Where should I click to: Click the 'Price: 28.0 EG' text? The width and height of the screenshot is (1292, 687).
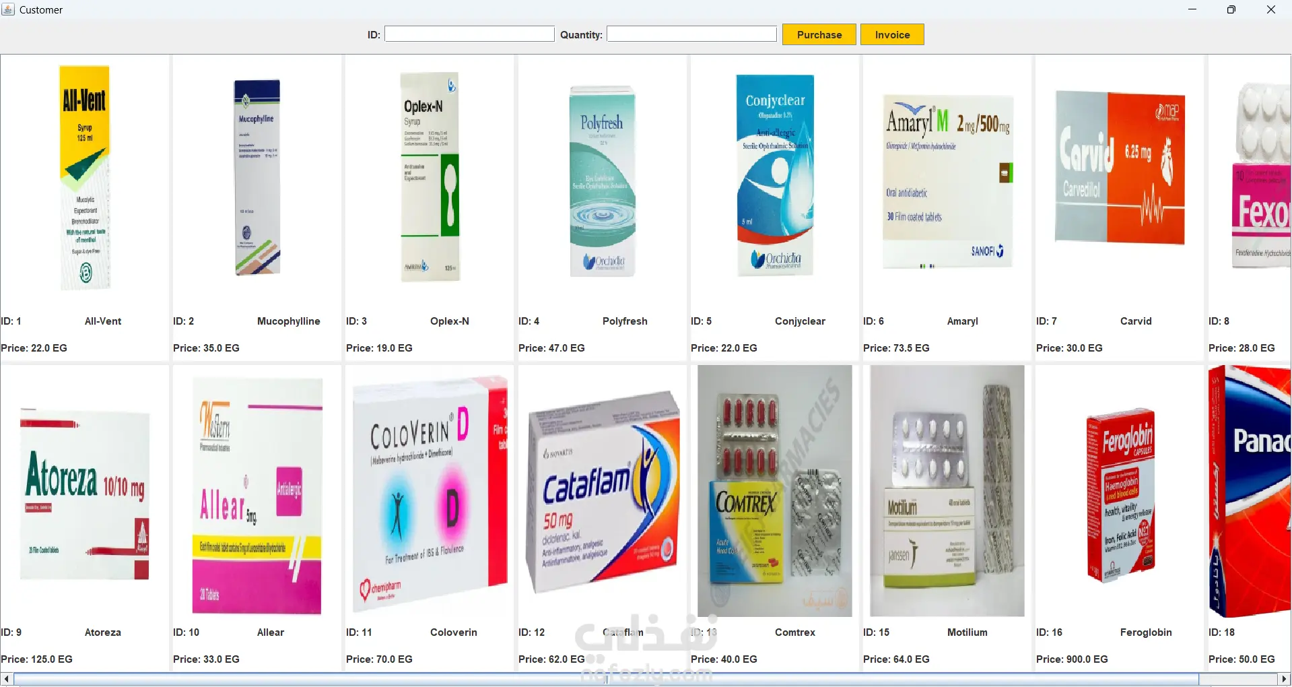coord(1242,348)
